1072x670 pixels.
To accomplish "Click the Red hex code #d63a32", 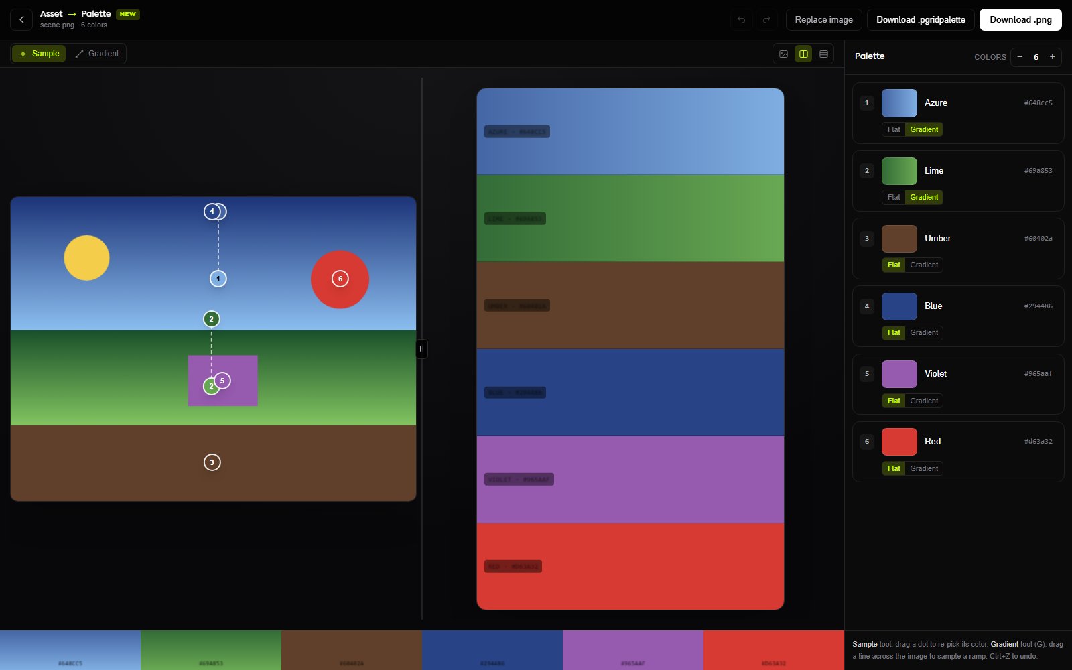I will 1038,442.
